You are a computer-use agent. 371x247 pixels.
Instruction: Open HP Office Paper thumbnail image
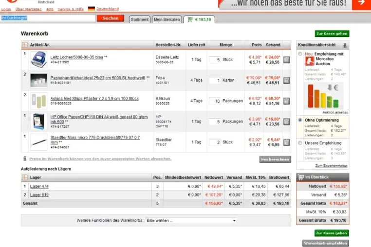tap(38, 122)
